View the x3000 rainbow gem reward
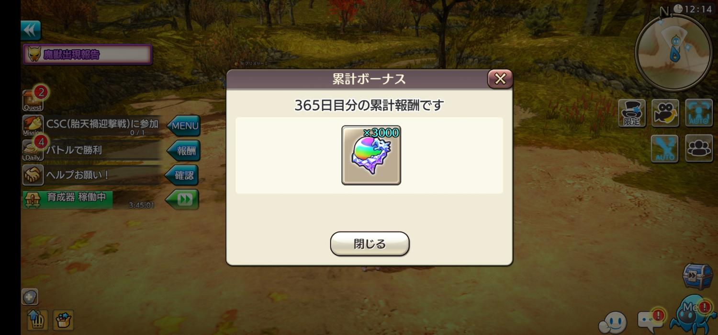The image size is (718, 335). tap(371, 155)
